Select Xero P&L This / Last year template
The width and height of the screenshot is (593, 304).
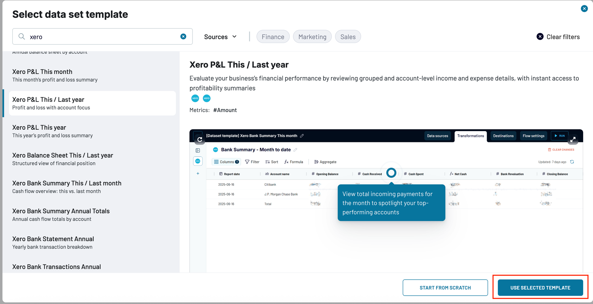[x=92, y=103]
